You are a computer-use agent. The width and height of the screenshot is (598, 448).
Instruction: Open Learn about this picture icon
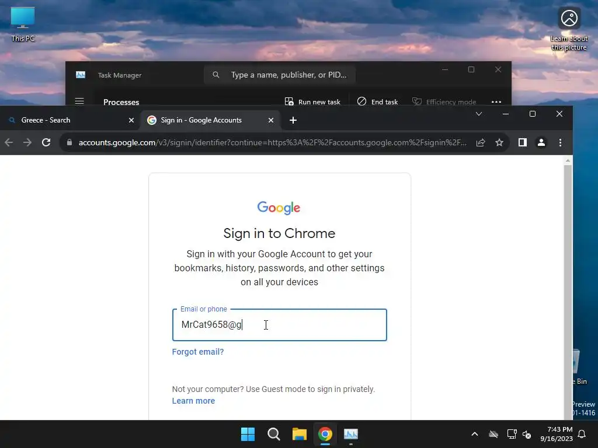569,29
